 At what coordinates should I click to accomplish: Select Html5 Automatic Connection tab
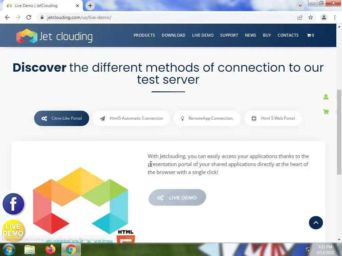tap(131, 118)
